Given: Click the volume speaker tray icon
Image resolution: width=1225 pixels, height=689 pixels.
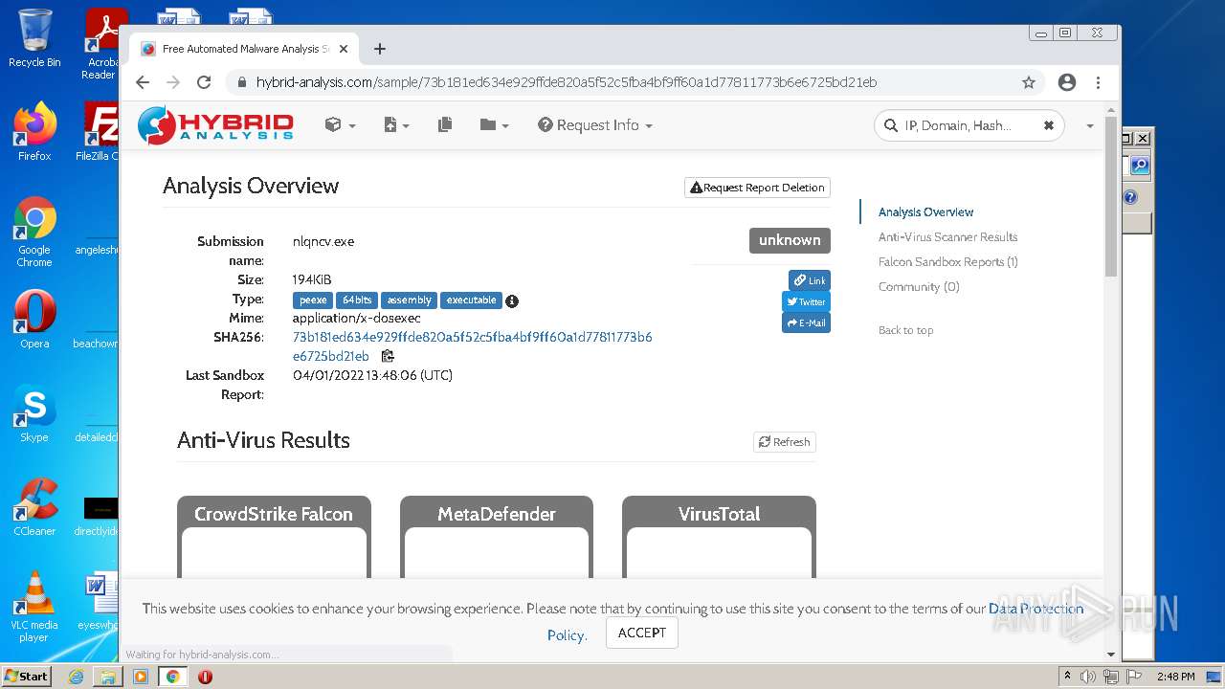Looking at the screenshot, I should (x=1088, y=677).
